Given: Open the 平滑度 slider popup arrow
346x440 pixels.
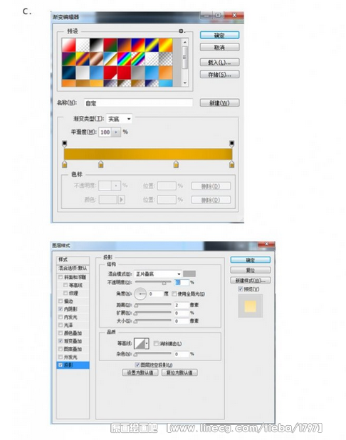Looking at the screenshot, I should (x=116, y=132).
